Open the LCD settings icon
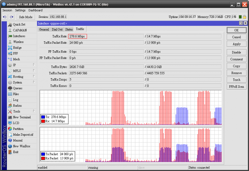This screenshot has width=249, height=171. point(10,123)
